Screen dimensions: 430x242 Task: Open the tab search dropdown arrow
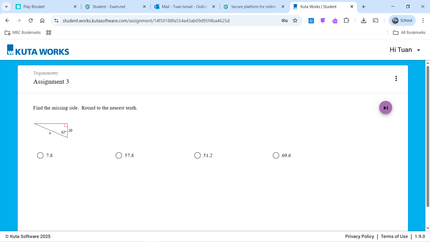[x=6, y=7]
